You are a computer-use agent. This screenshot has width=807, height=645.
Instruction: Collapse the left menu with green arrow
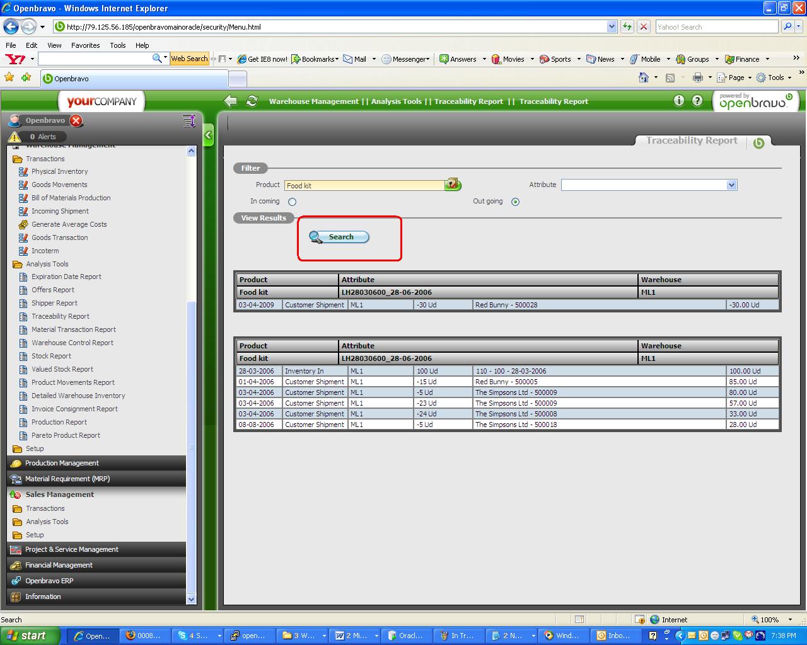tap(208, 135)
